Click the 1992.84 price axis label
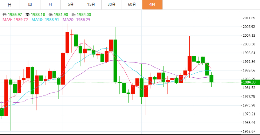The width and height of the screenshot is (260, 135). click(249, 62)
